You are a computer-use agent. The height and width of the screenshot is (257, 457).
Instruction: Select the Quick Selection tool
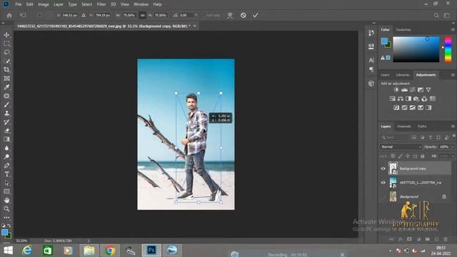(6, 61)
